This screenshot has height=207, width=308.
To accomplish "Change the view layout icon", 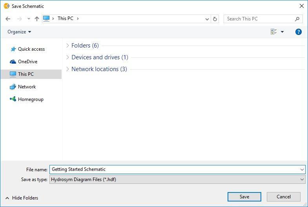I will pyautogui.click(x=273, y=32).
